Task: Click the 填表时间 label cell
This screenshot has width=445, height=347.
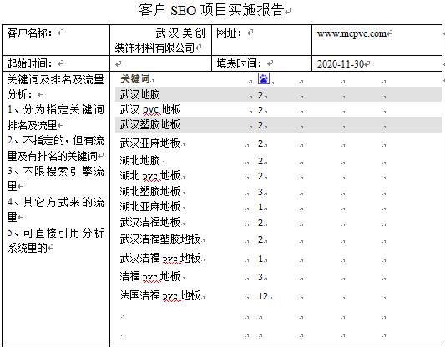Action: [x=261, y=63]
